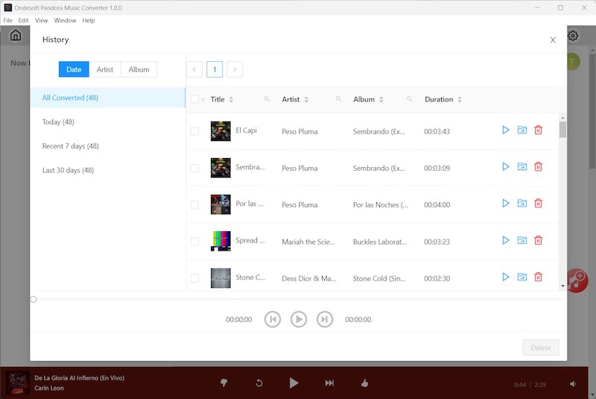The image size is (596, 399).
Task: Delete the Por las ... row entry
Action: [538, 203]
